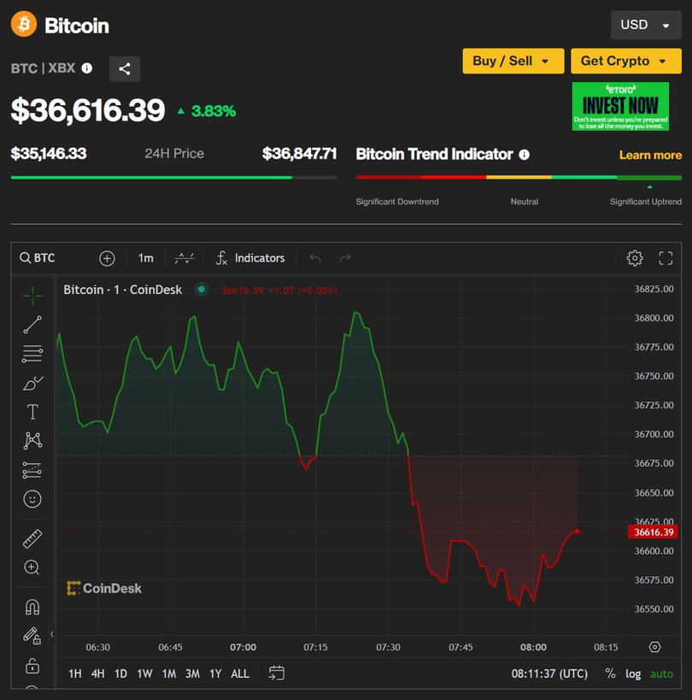Toggle the auto scale option
This screenshot has height=700, width=692.
point(661,674)
